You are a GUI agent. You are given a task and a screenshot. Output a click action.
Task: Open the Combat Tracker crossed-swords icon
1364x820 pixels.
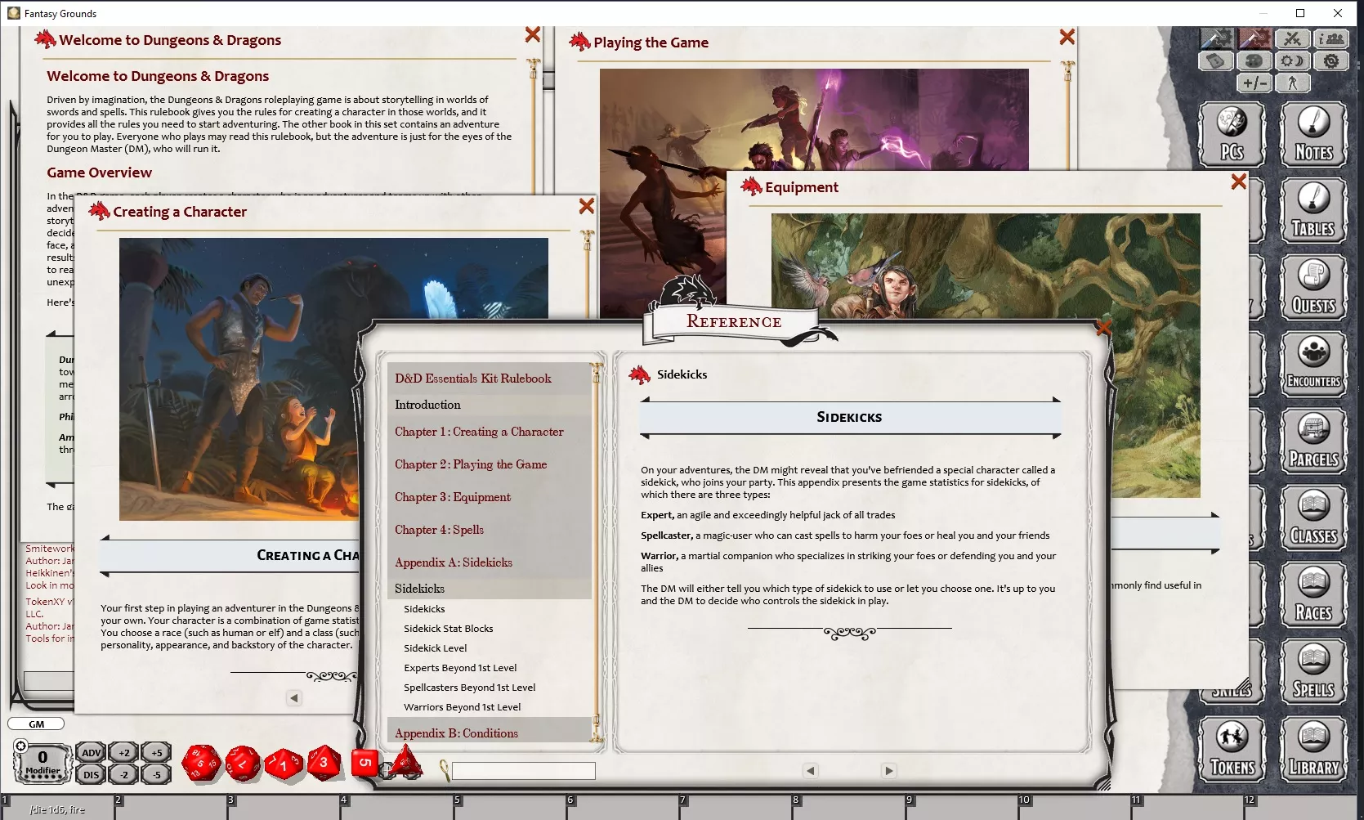1293,38
